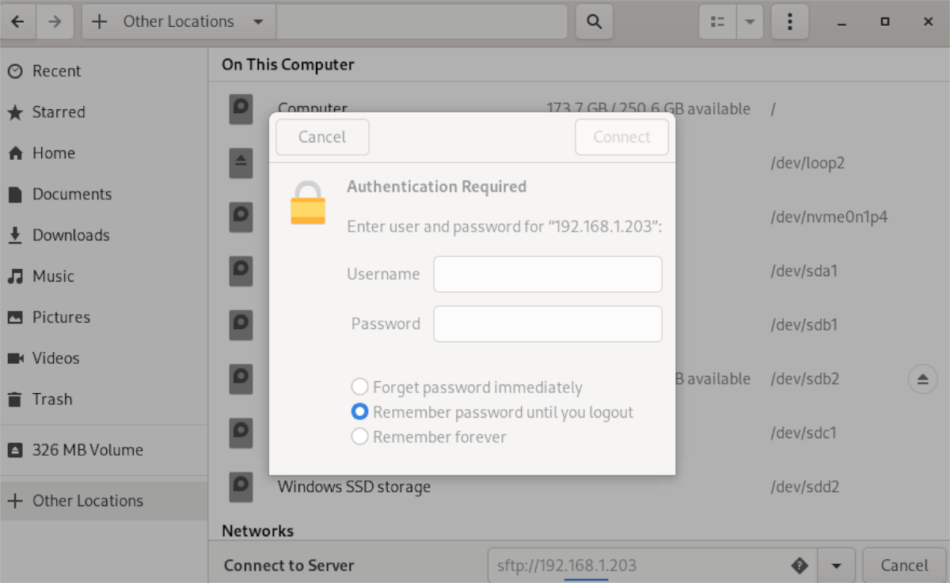The image size is (950, 583).
Task: Select Forget password immediately
Action: click(359, 387)
